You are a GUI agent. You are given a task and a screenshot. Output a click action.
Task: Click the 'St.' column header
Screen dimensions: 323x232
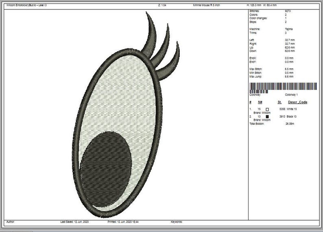tap(279, 102)
